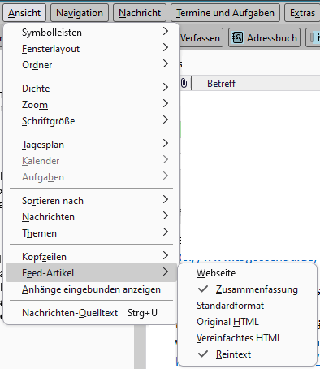Expand Zoom submenu
320x369 pixels.
point(91,105)
